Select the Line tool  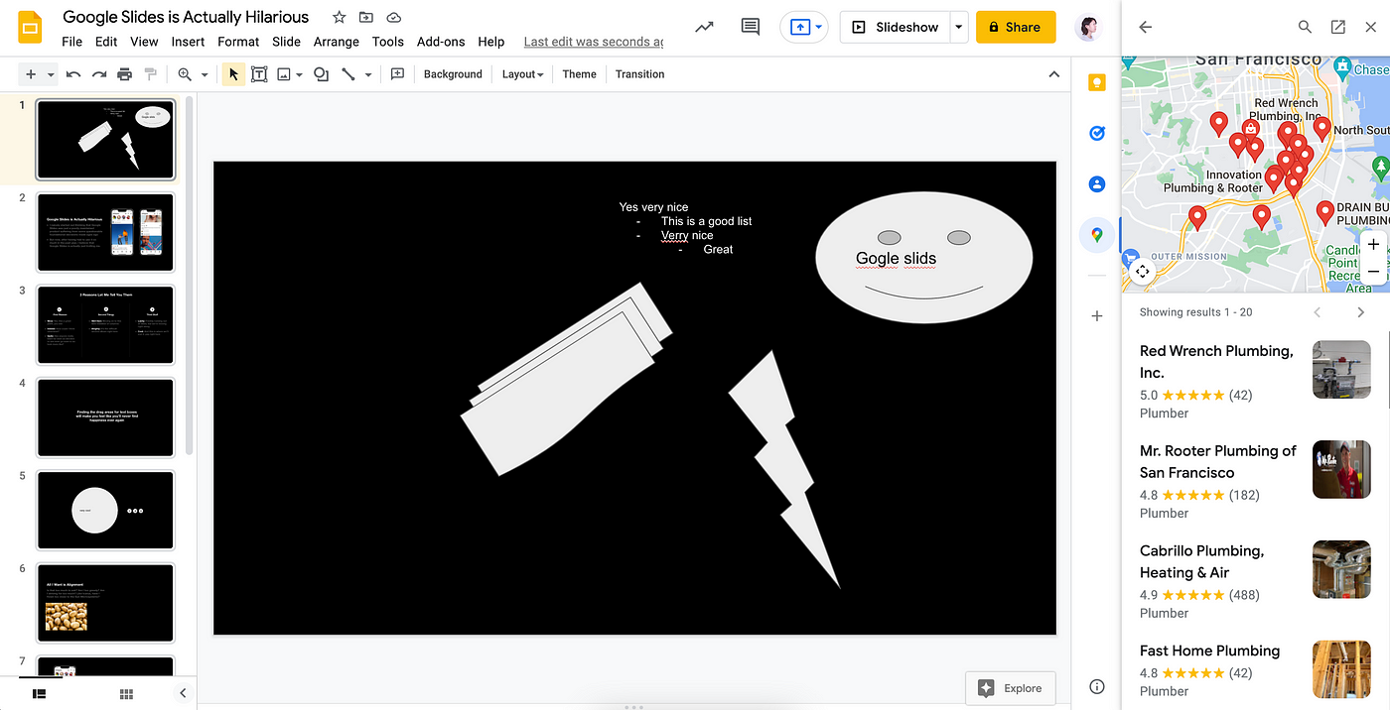click(348, 74)
